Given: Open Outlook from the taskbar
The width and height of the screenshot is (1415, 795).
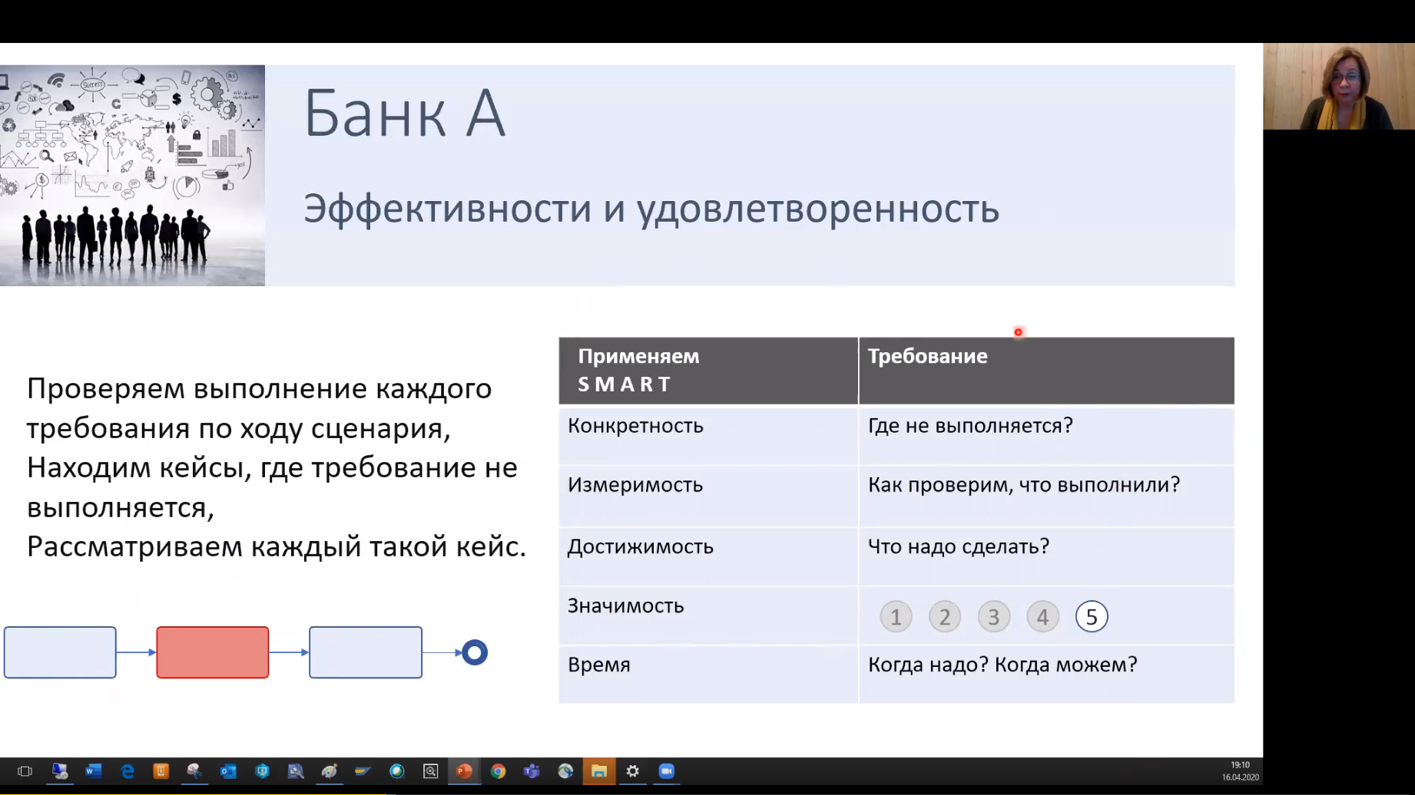Looking at the screenshot, I should 228,771.
